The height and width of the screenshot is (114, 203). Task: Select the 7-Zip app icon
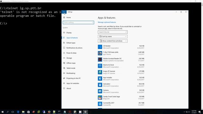pos(100,53)
